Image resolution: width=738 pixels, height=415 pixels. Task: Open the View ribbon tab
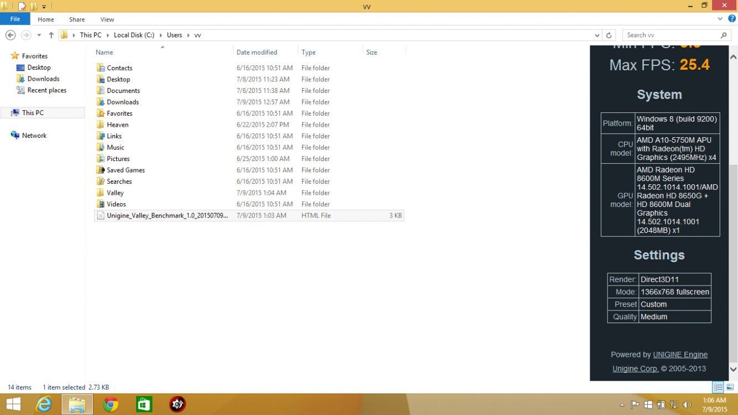(x=107, y=19)
